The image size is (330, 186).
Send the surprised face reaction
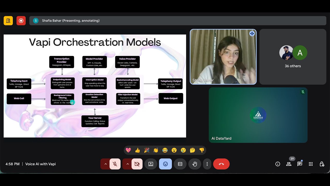[174, 150]
